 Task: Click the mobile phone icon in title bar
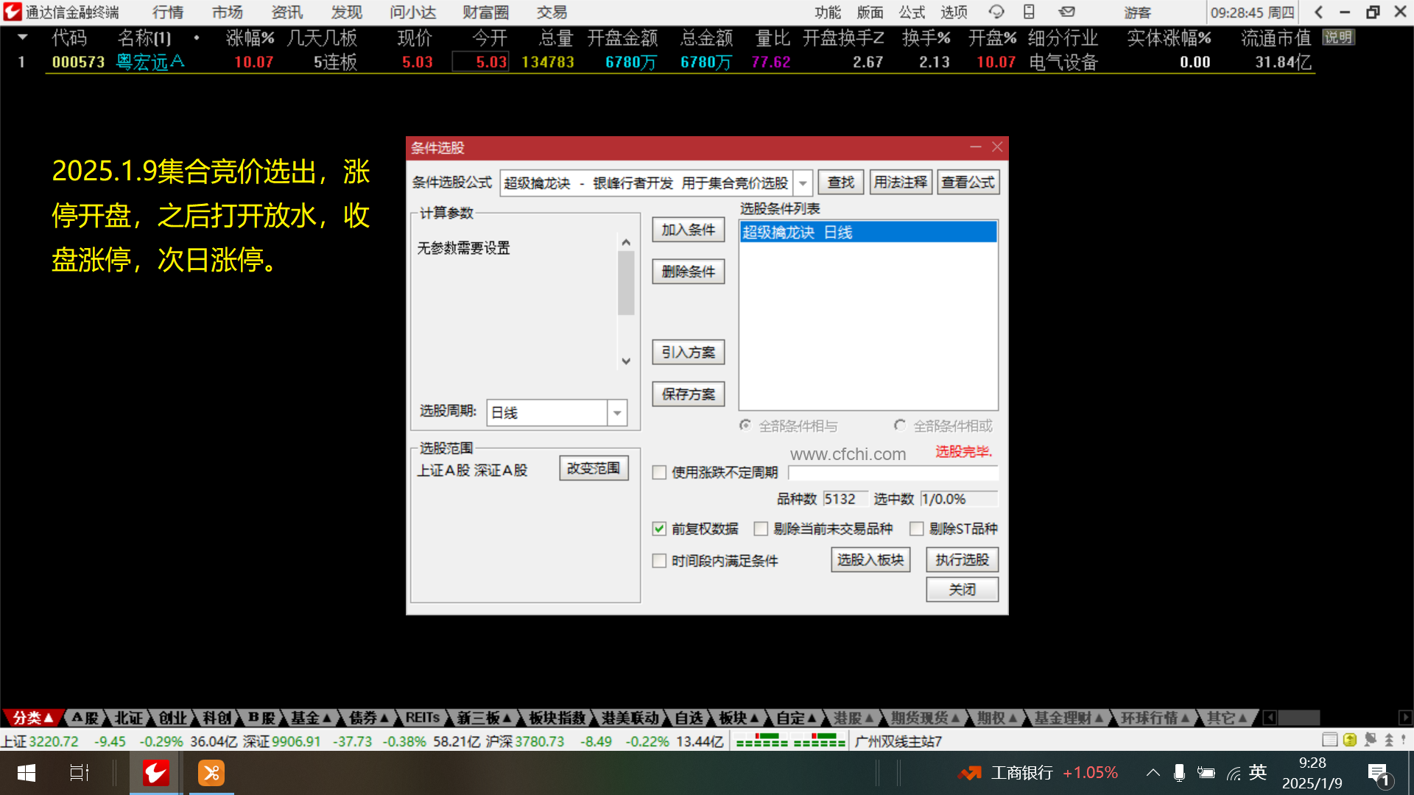(x=1029, y=12)
